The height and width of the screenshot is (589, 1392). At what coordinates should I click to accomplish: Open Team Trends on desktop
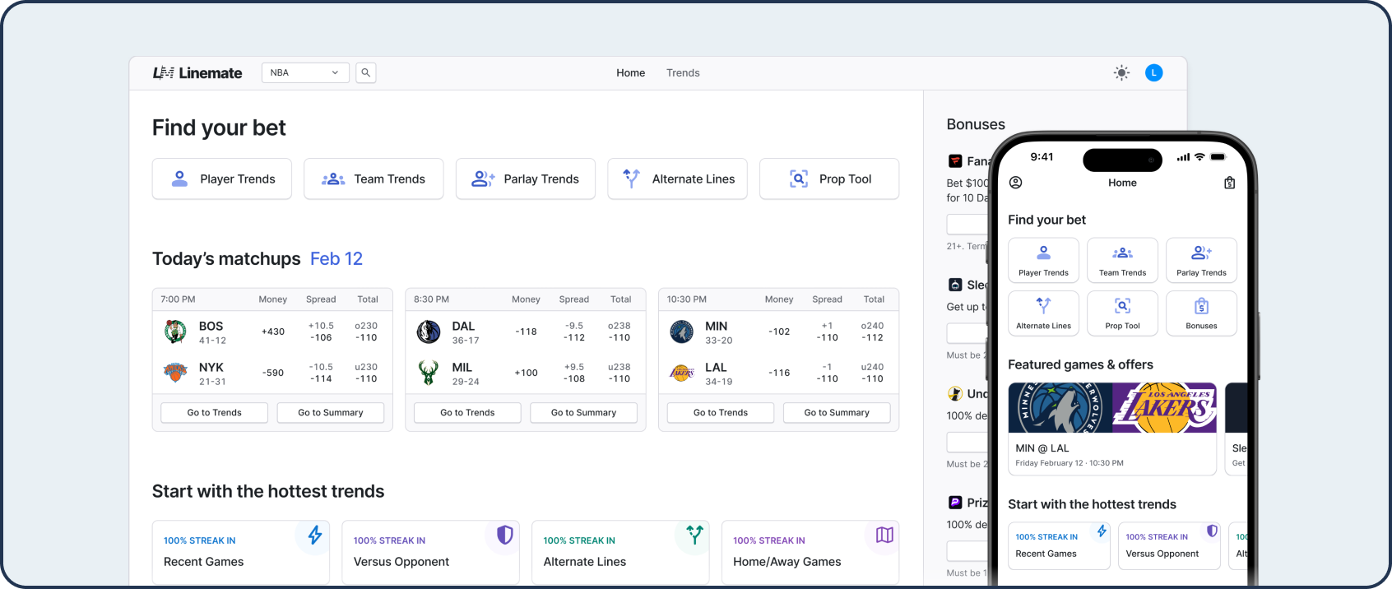pos(374,179)
